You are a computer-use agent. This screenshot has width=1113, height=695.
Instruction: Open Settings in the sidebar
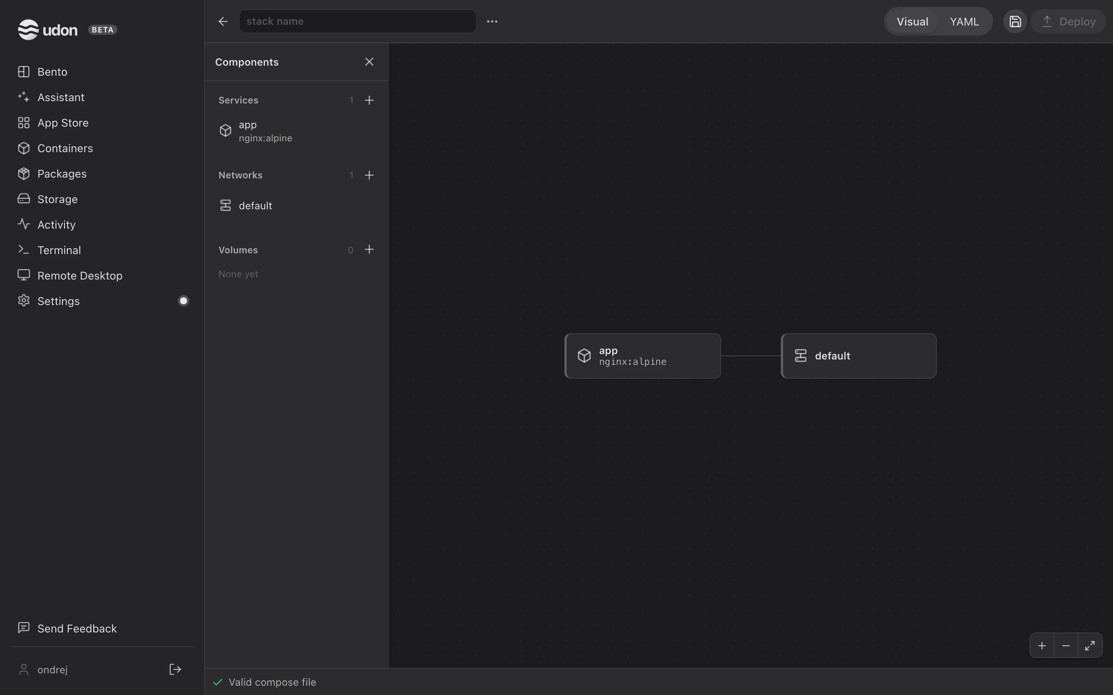tap(102, 301)
